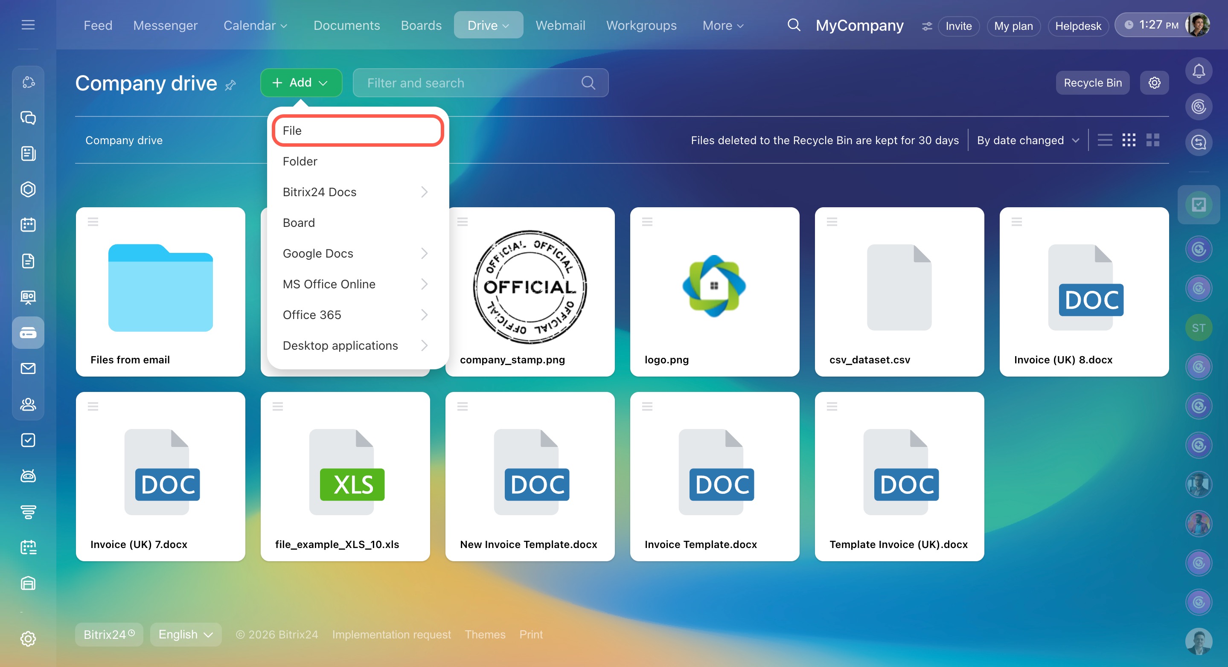Open Calendar from left sidebar icon
Viewport: 1228px width, 667px height.
click(x=28, y=225)
